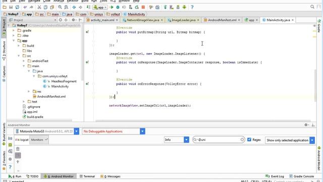Image resolution: width=323 pixels, height=182 pixels.
Task: Open the Messages tool window
Action: [110, 176]
